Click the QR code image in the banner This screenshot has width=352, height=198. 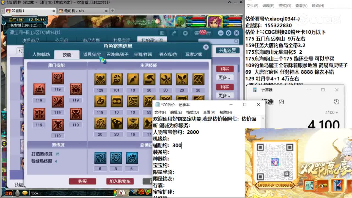[x=274, y=162]
